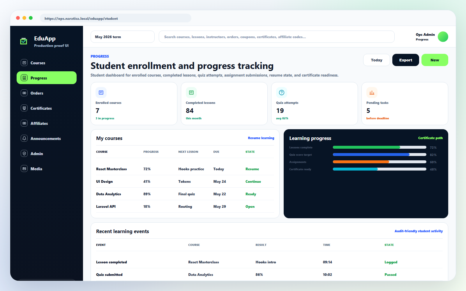Click the Assignments orange progress bar
This screenshot has height=291, width=466.
[x=379, y=162]
